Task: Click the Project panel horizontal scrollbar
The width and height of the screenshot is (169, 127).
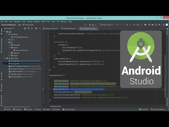Action: (x=17, y=107)
